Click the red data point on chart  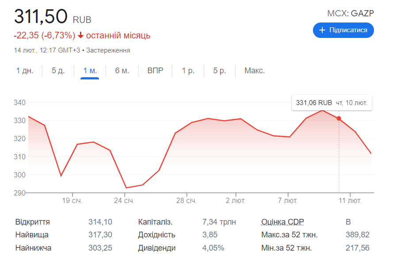(339, 119)
